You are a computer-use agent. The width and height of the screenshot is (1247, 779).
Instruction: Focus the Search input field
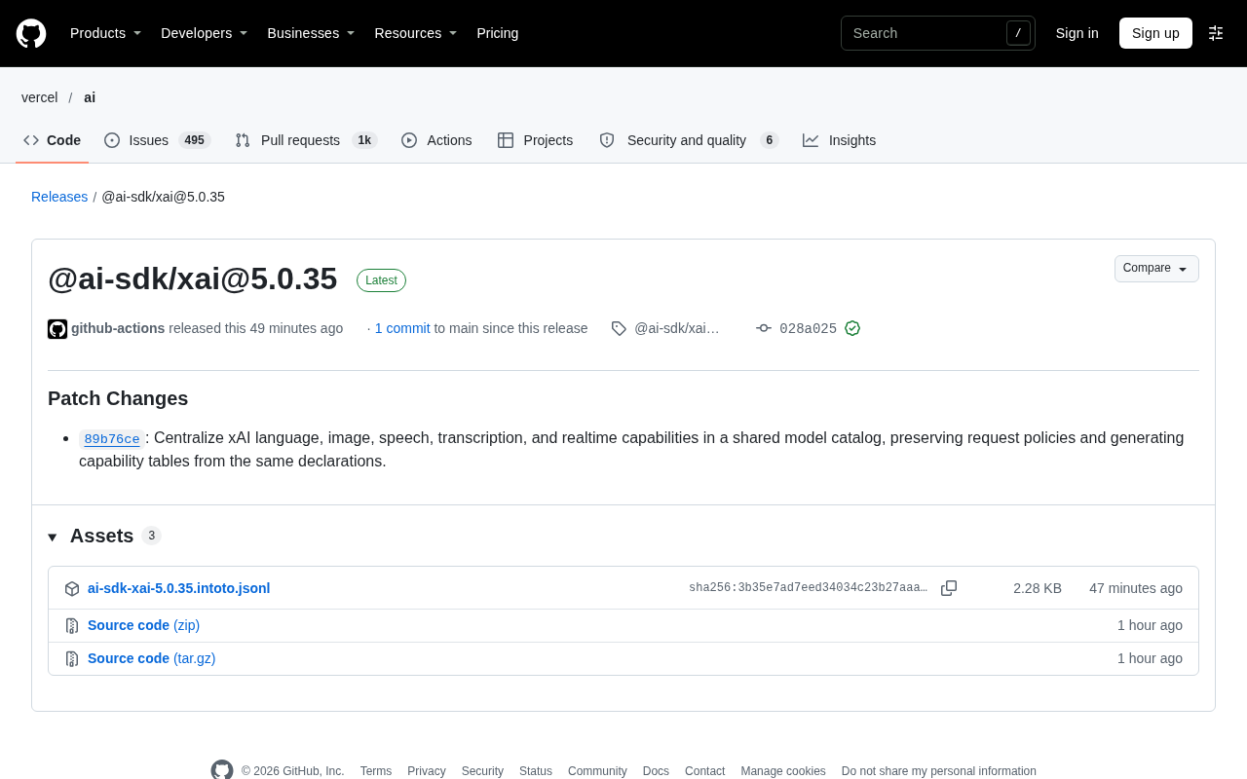coord(938,33)
